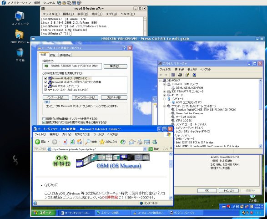Collapse コンピュータ tree node in Device Manager
The width and height of the screenshot is (267, 219).
pos(165,99)
